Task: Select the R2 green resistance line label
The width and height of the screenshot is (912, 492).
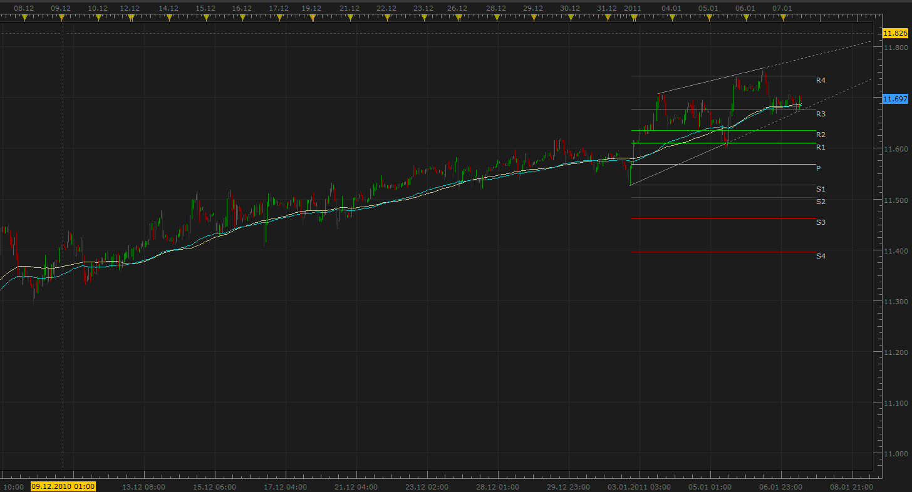Action: (x=821, y=135)
